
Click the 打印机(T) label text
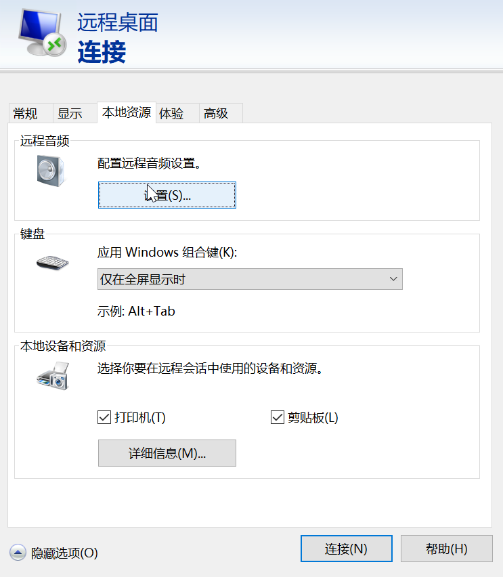coord(140,417)
